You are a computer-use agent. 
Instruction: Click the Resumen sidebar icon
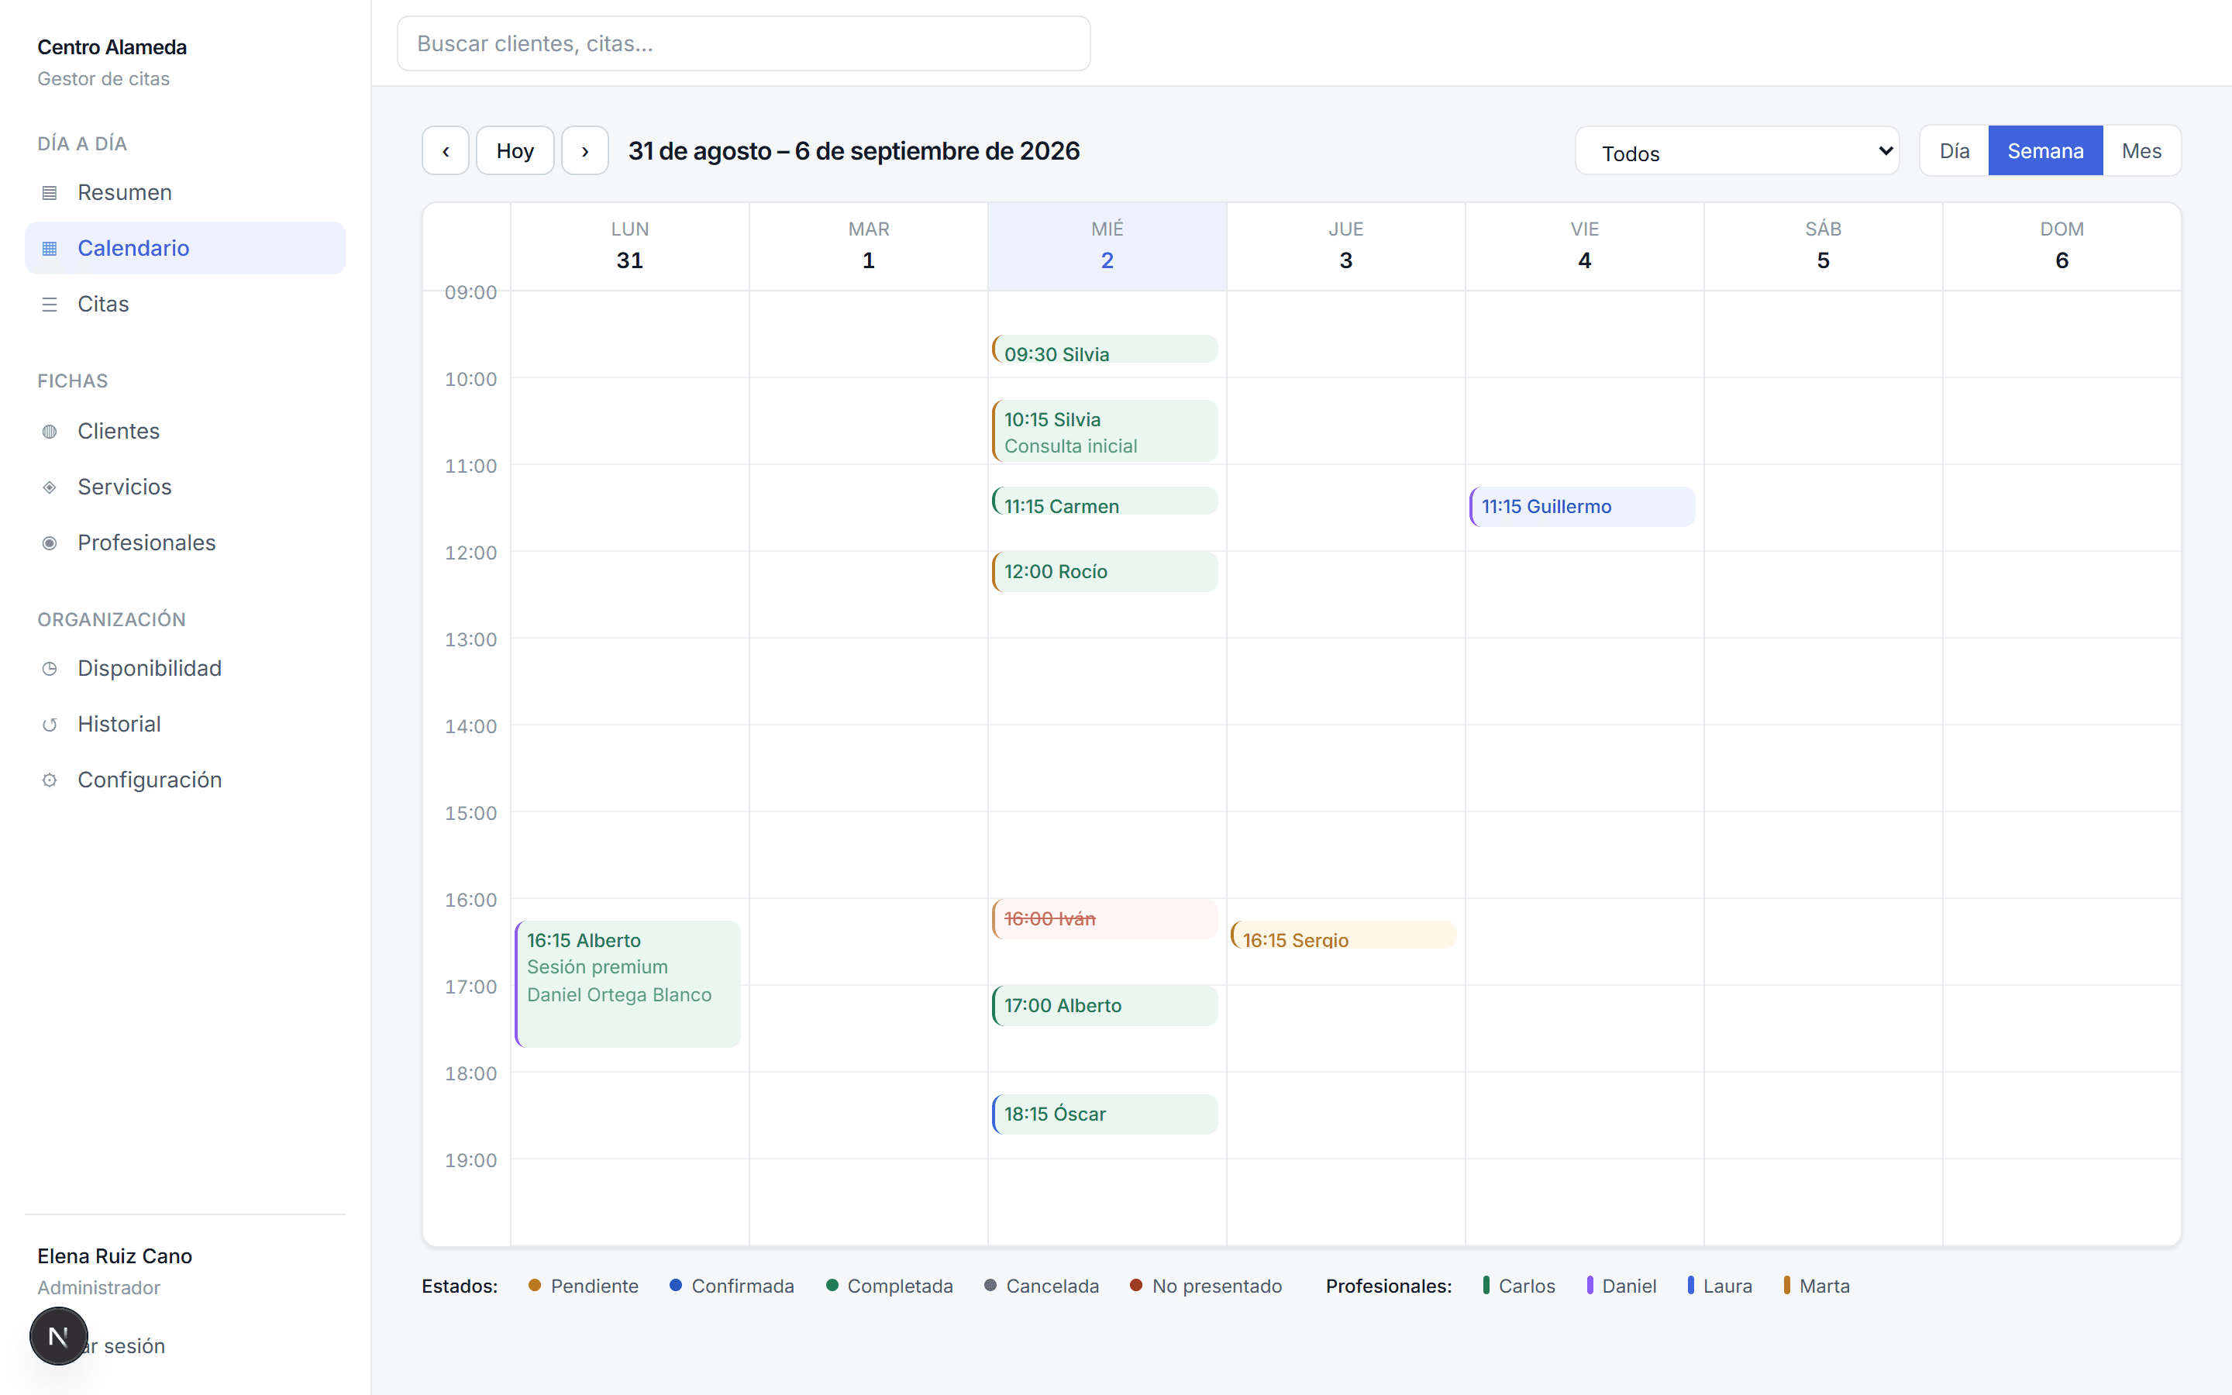click(50, 193)
